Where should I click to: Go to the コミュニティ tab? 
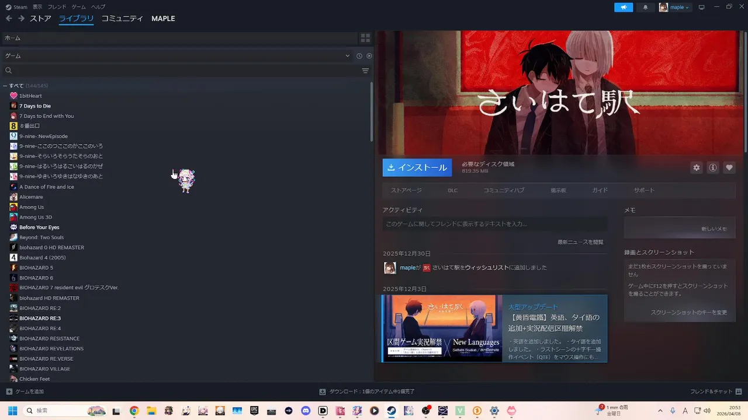pyautogui.click(x=122, y=19)
